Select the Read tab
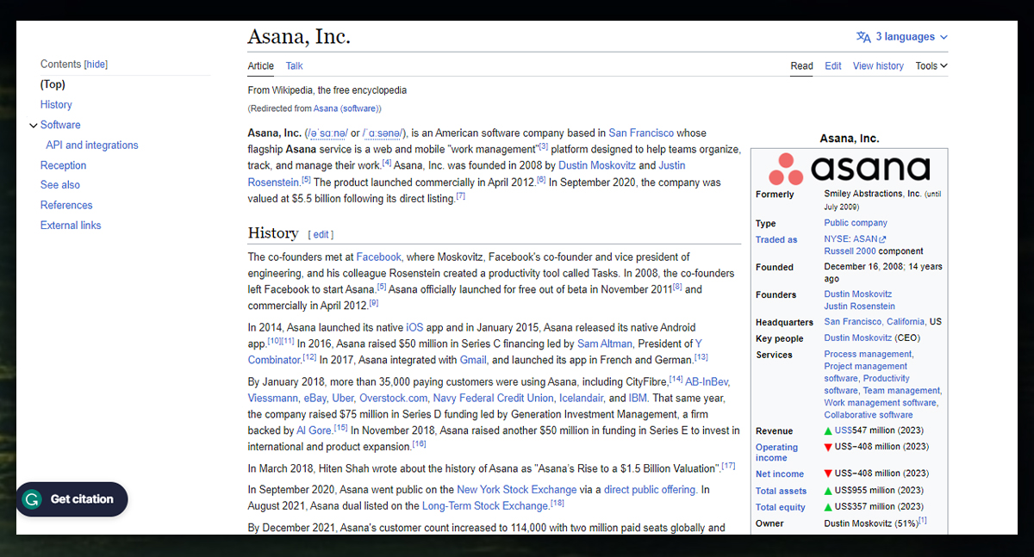The image size is (1034, 557). click(x=802, y=65)
